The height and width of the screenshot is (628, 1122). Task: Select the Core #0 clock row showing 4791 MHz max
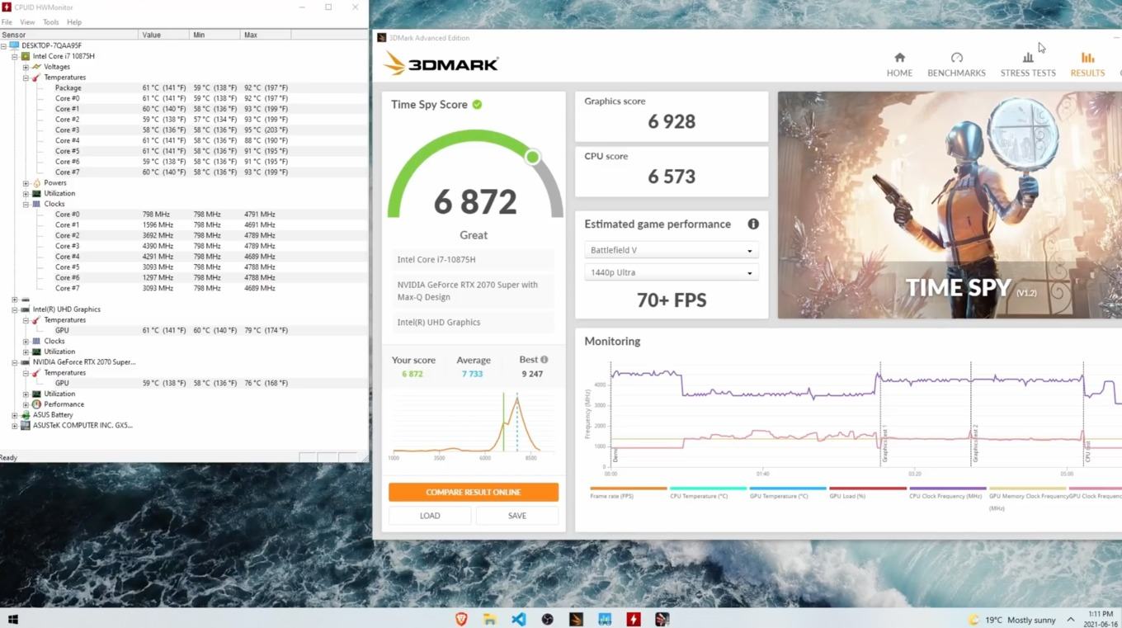tap(184, 215)
